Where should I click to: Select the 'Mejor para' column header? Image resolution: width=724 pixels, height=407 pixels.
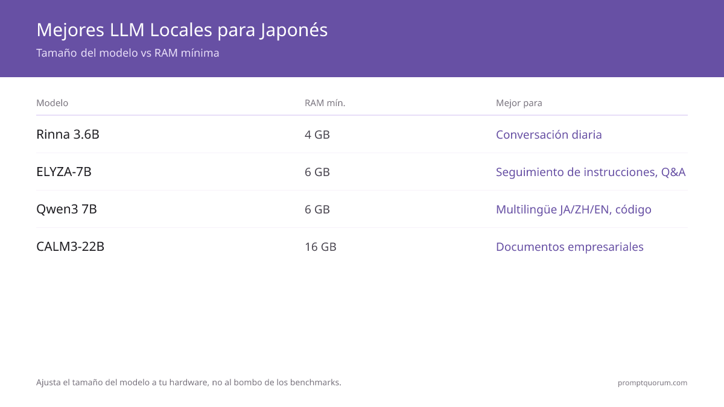click(519, 103)
